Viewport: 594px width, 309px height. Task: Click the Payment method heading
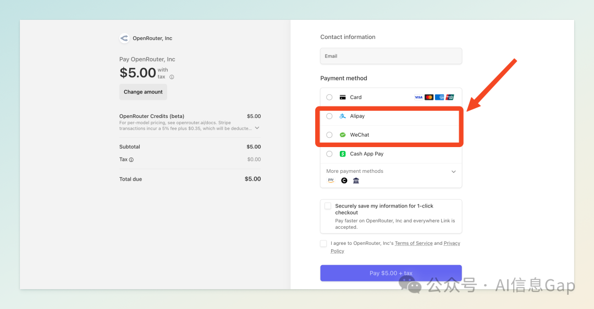[x=344, y=78]
